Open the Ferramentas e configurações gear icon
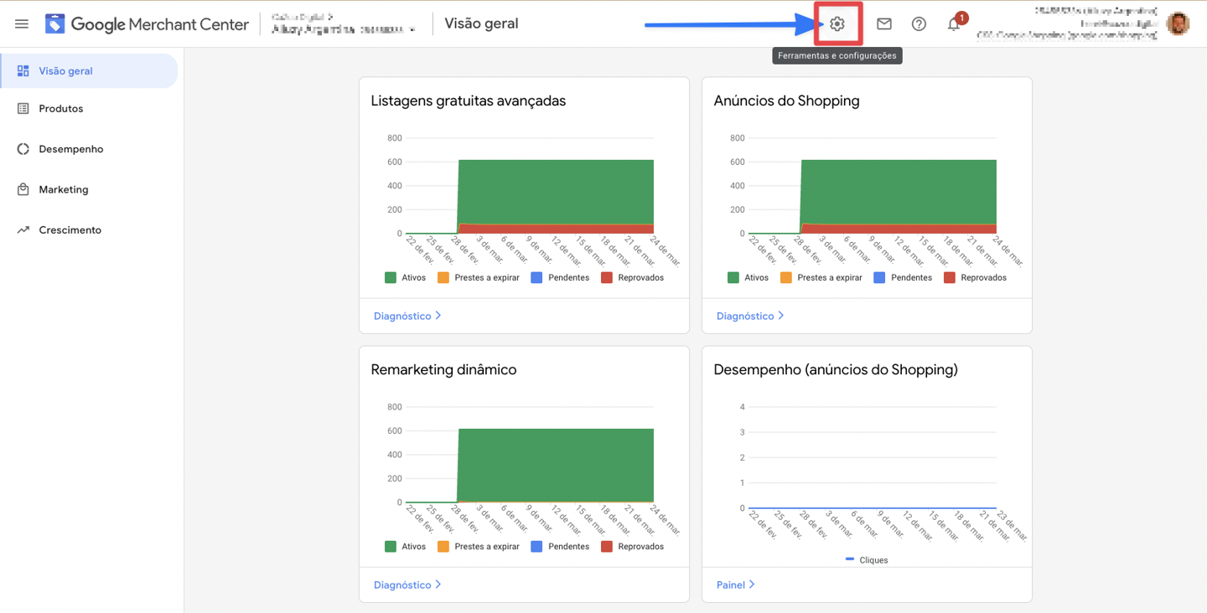This screenshot has width=1207, height=613. coord(837,24)
